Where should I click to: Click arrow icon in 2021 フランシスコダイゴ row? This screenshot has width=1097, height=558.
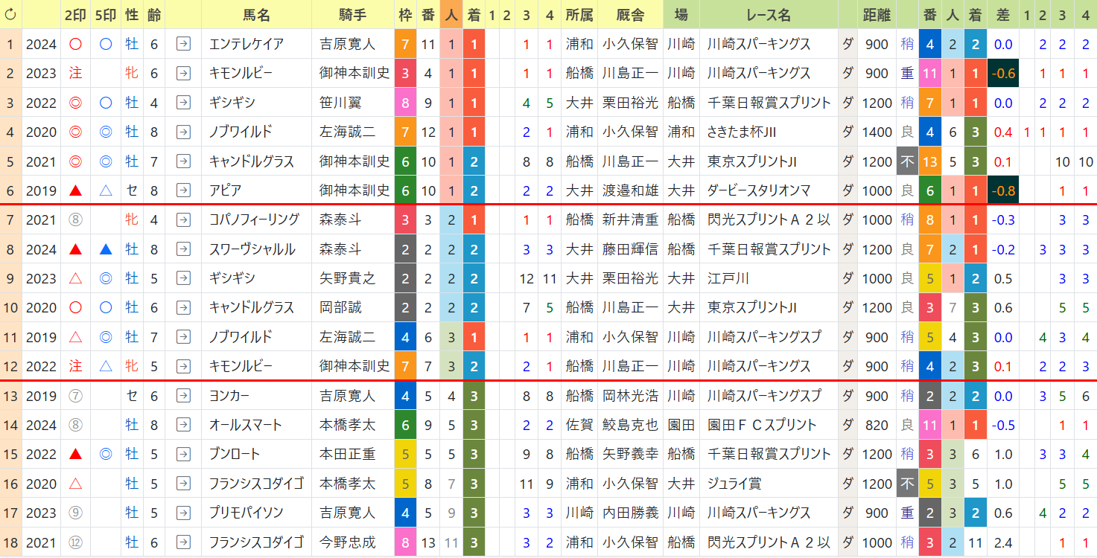tap(182, 542)
